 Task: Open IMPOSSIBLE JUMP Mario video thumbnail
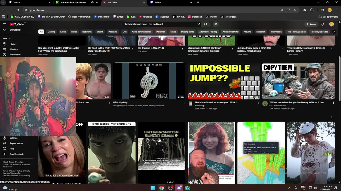coord(224,81)
